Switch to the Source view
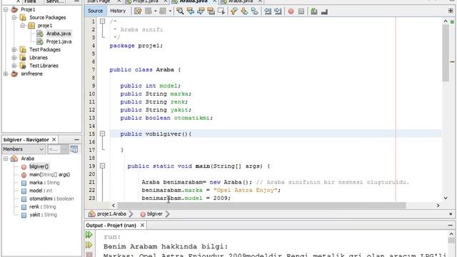457x257 pixels. 95,11
